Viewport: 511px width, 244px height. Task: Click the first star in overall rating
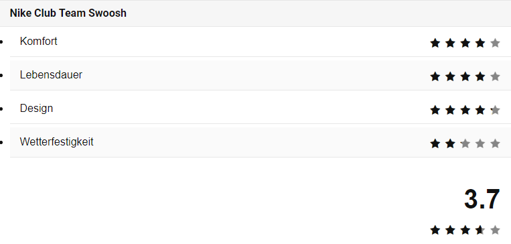coord(435,230)
